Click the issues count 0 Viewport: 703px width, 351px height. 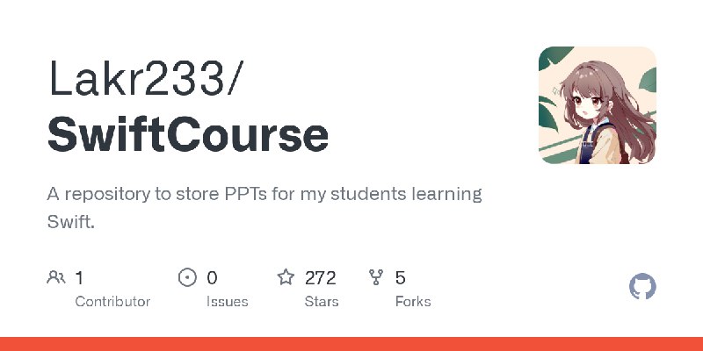click(212, 278)
